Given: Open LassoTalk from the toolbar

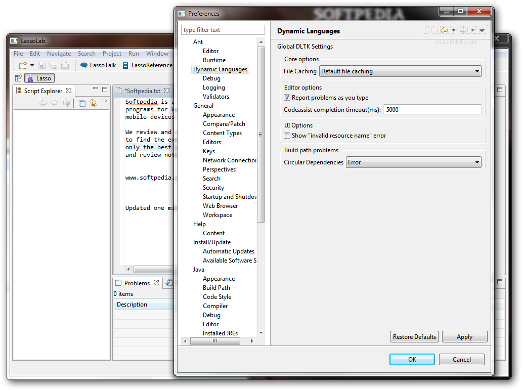Looking at the screenshot, I should click(x=98, y=65).
